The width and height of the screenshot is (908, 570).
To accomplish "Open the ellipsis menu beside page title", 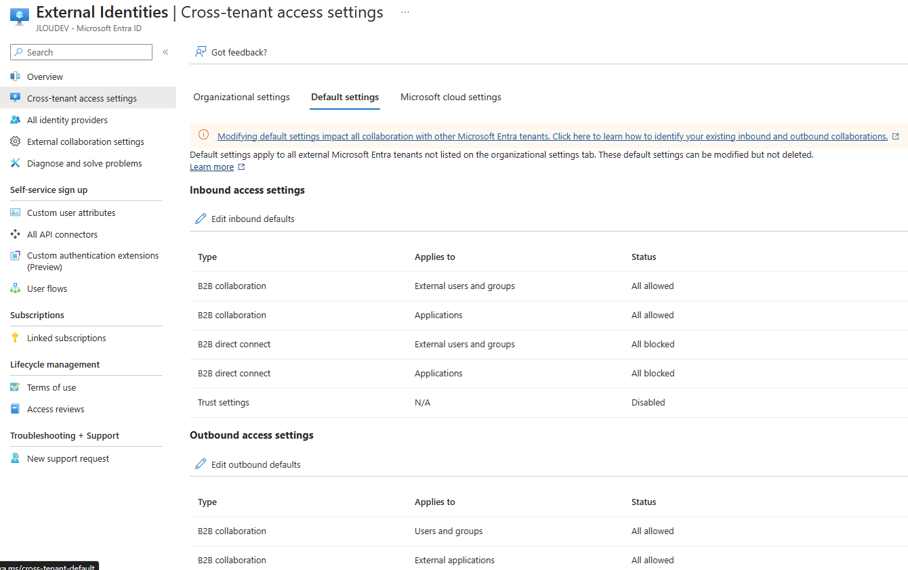I will [x=405, y=12].
